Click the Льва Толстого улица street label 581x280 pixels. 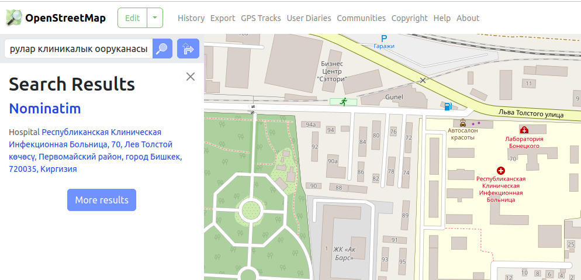[x=531, y=113]
